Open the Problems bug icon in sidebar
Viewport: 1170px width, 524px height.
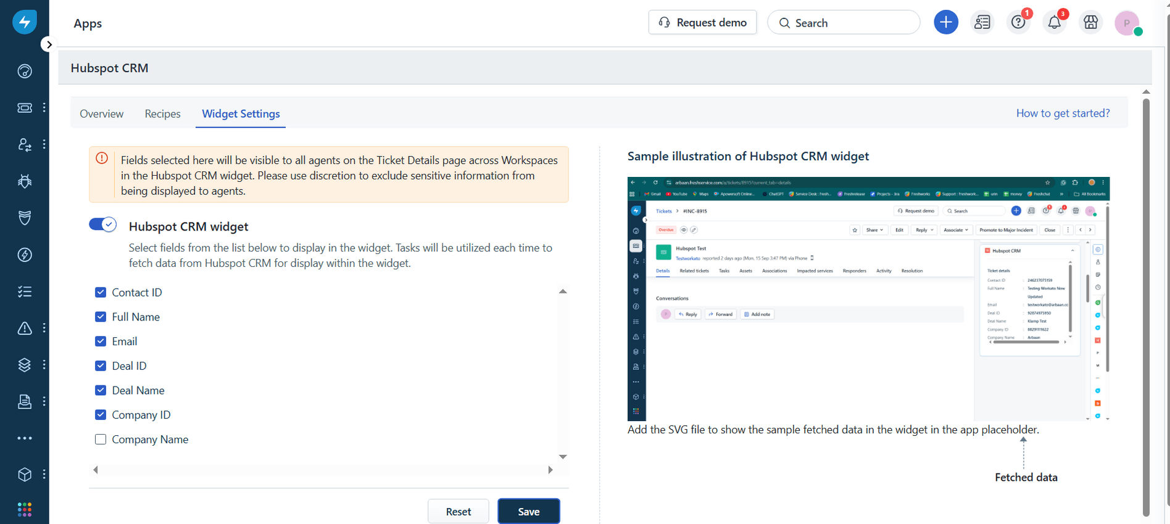click(25, 181)
